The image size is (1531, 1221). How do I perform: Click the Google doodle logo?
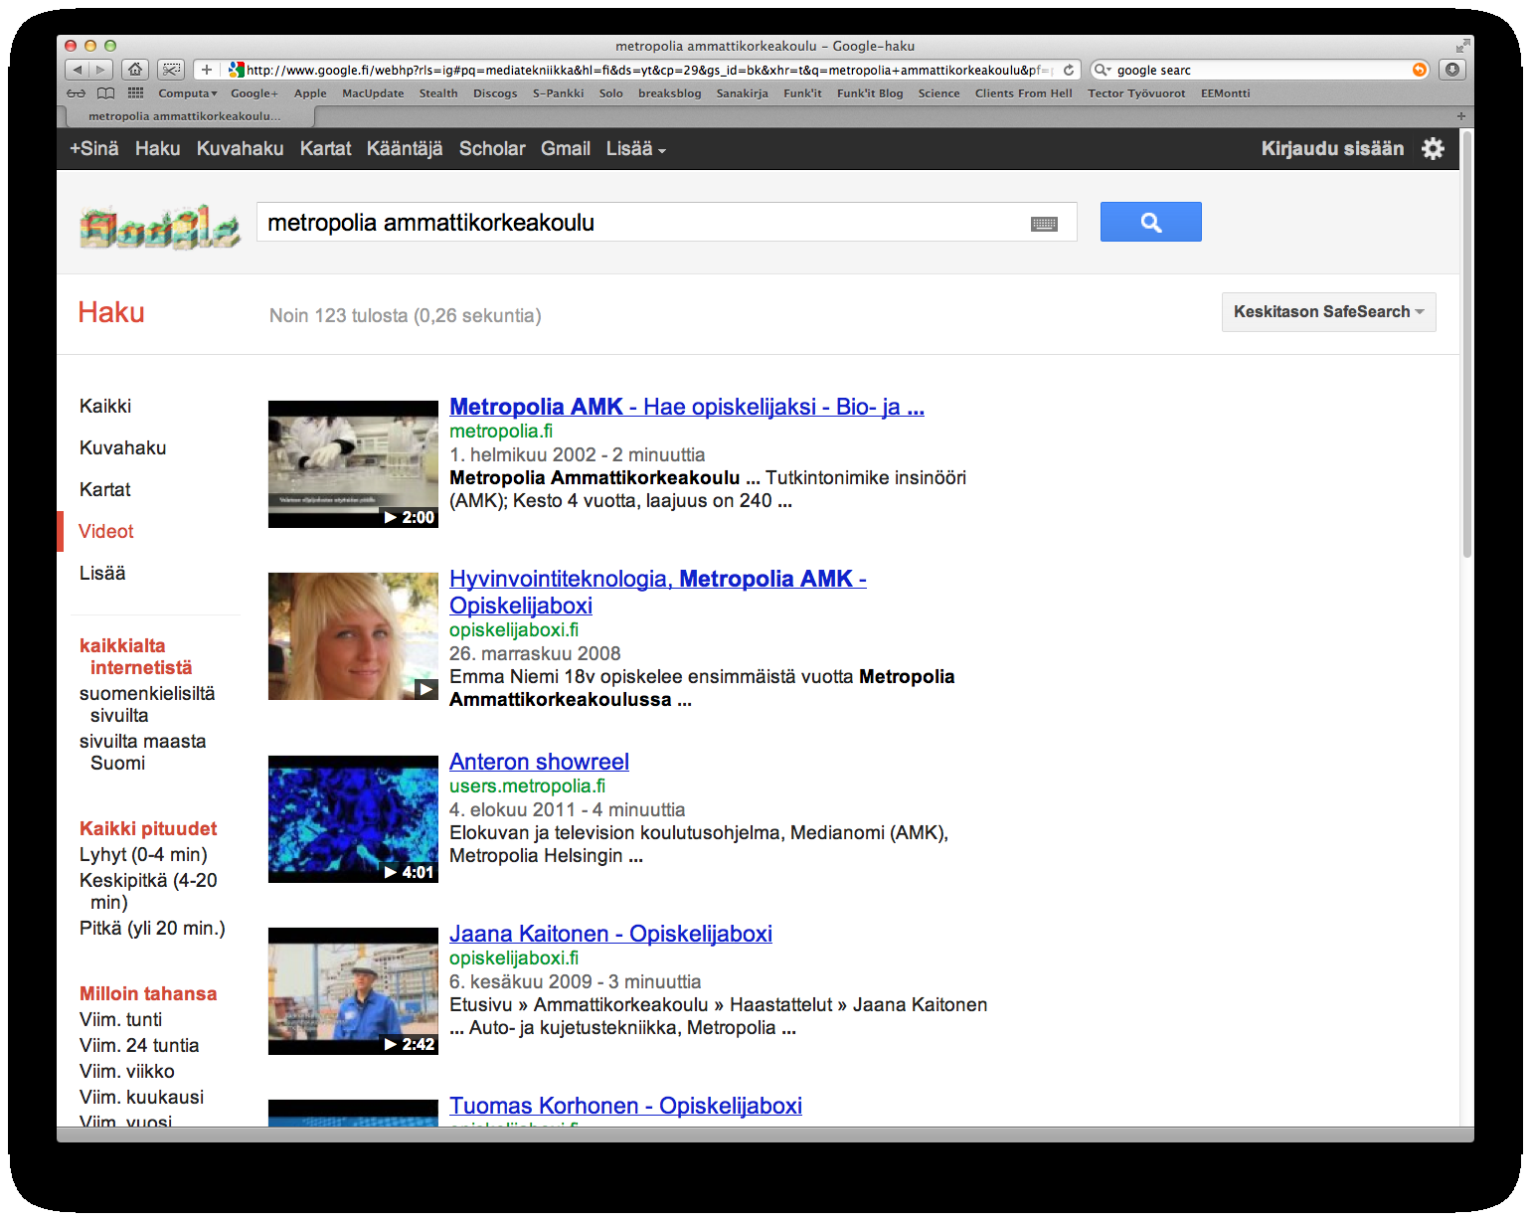pyautogui.click(x=159, y=226)
